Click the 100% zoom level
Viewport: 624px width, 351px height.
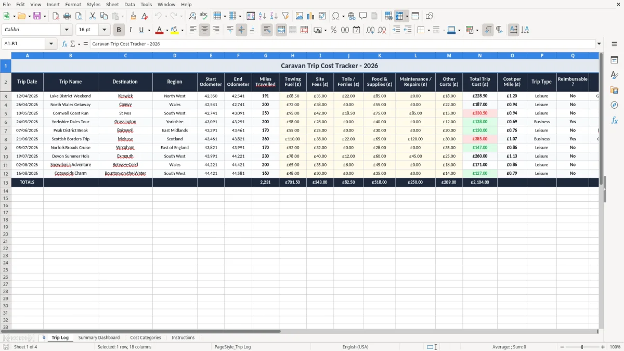[615, 347]
